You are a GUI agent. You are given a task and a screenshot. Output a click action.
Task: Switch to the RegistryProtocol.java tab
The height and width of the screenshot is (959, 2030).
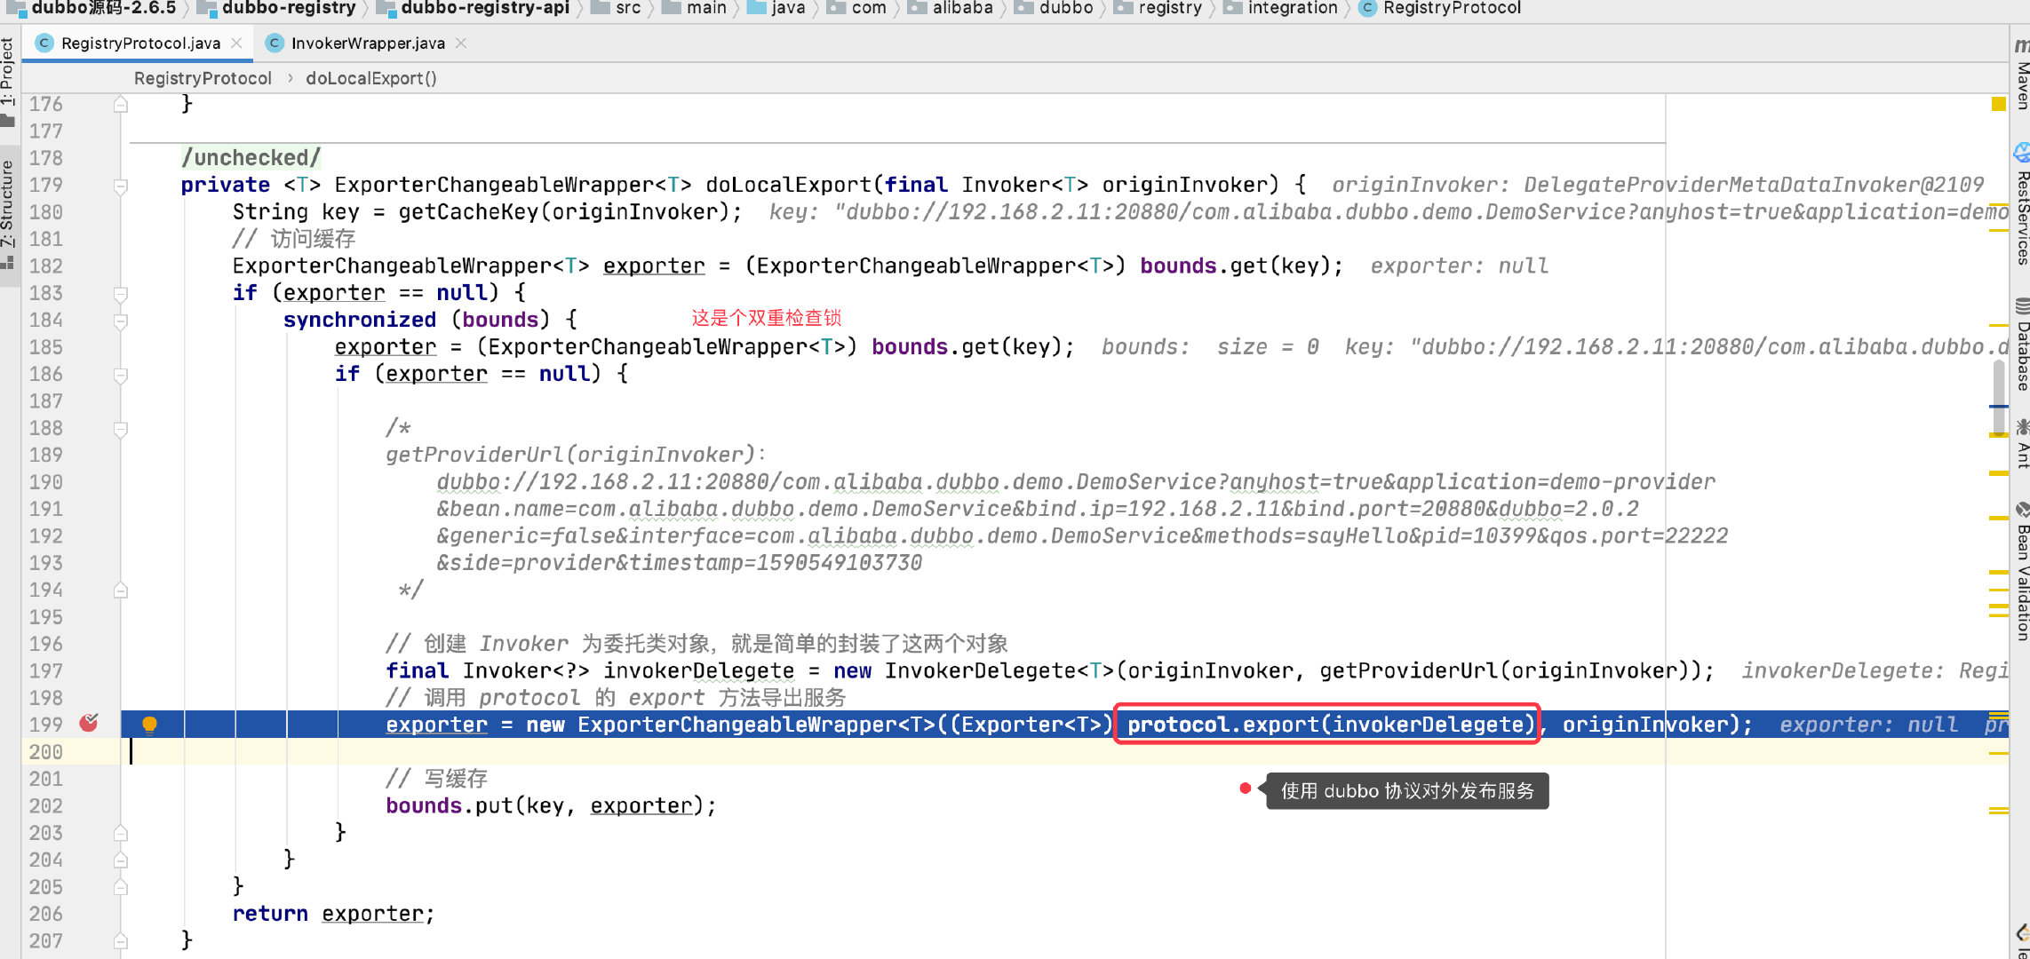(140, 43)
